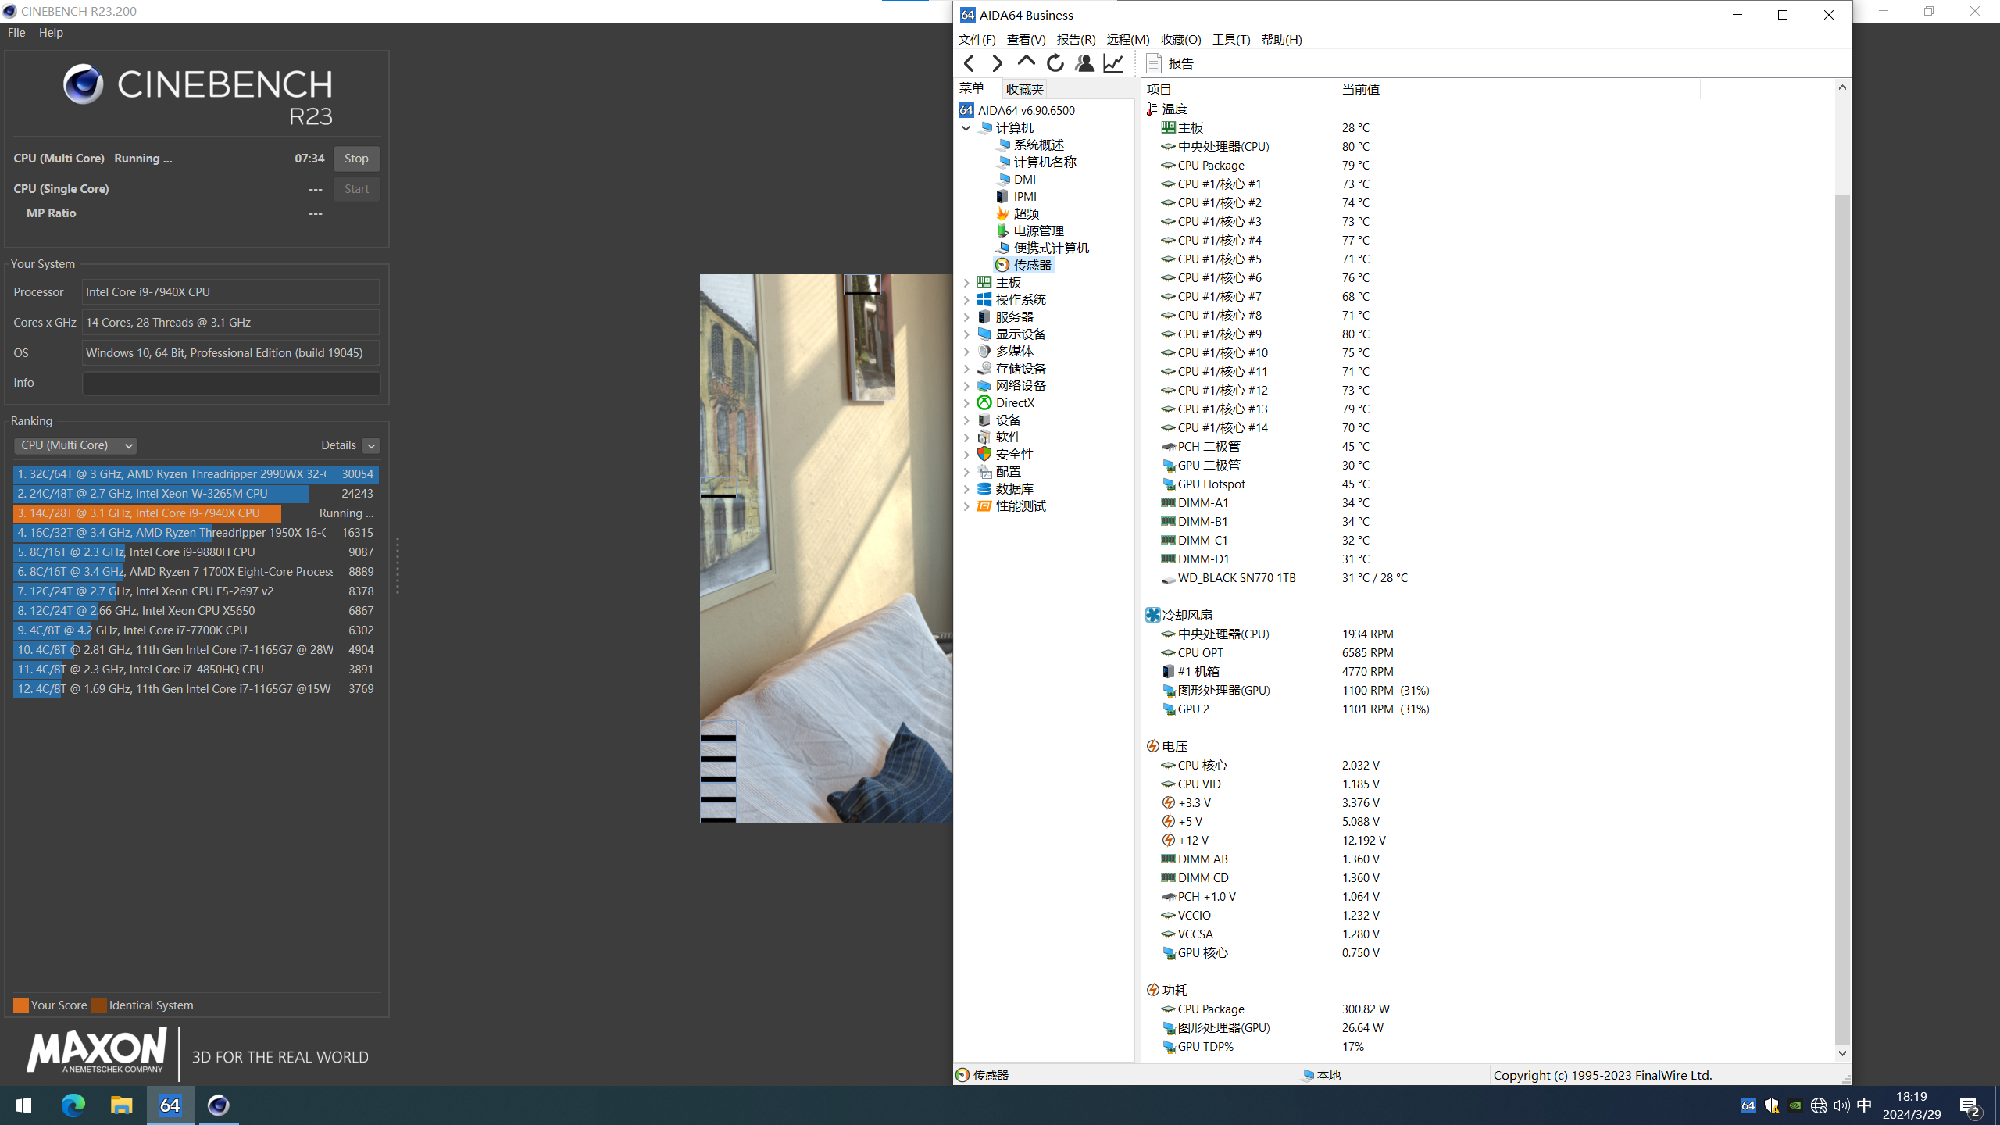Image resolution: width=2000 pixels, height=1125 pixels.
Task: Select the Intel Xeon W-3265M ranking row
Action: point(195,494)
